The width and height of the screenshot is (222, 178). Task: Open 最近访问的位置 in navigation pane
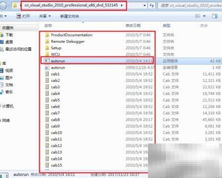click(x=18, y=49)
